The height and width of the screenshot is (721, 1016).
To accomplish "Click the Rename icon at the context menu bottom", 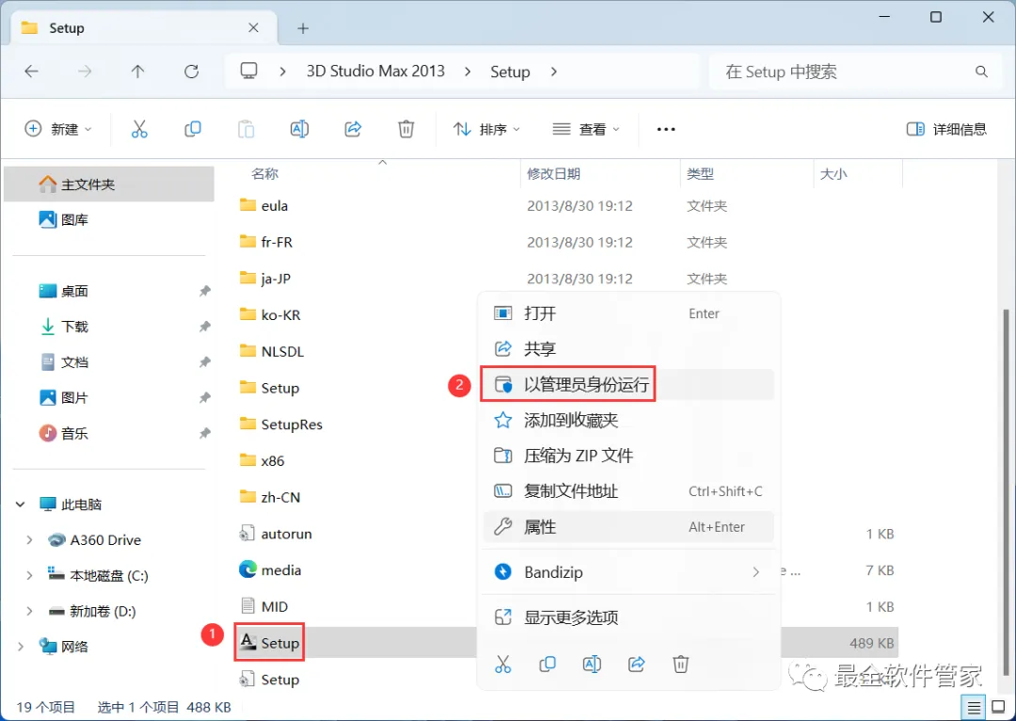I will pos(592,664).
